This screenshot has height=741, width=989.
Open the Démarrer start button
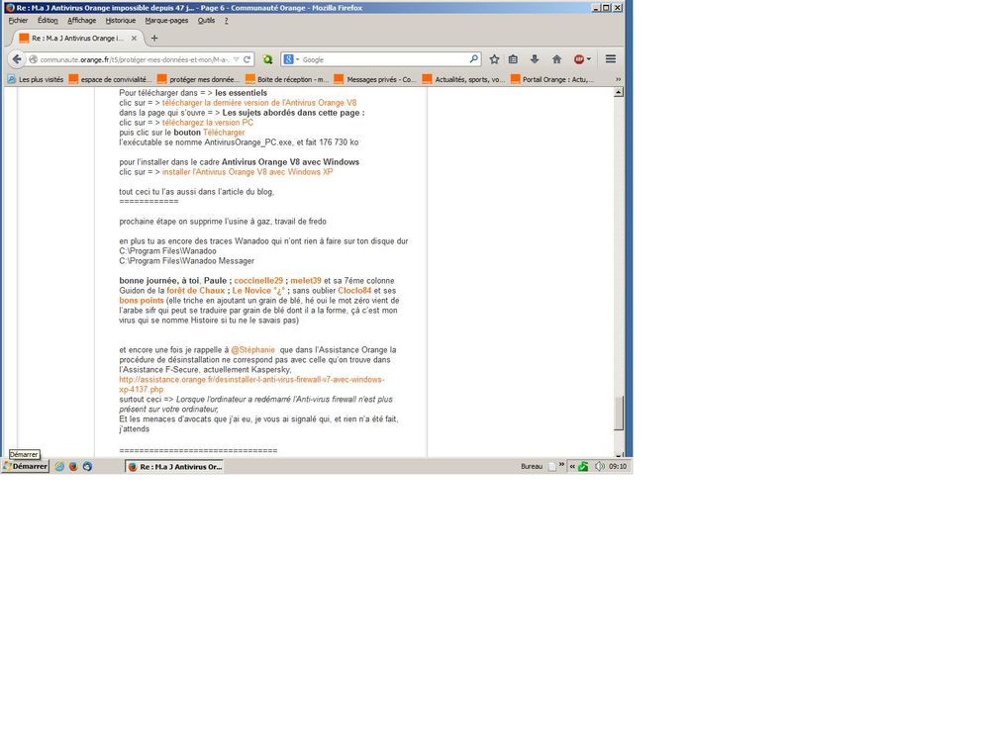pos(25,466)
